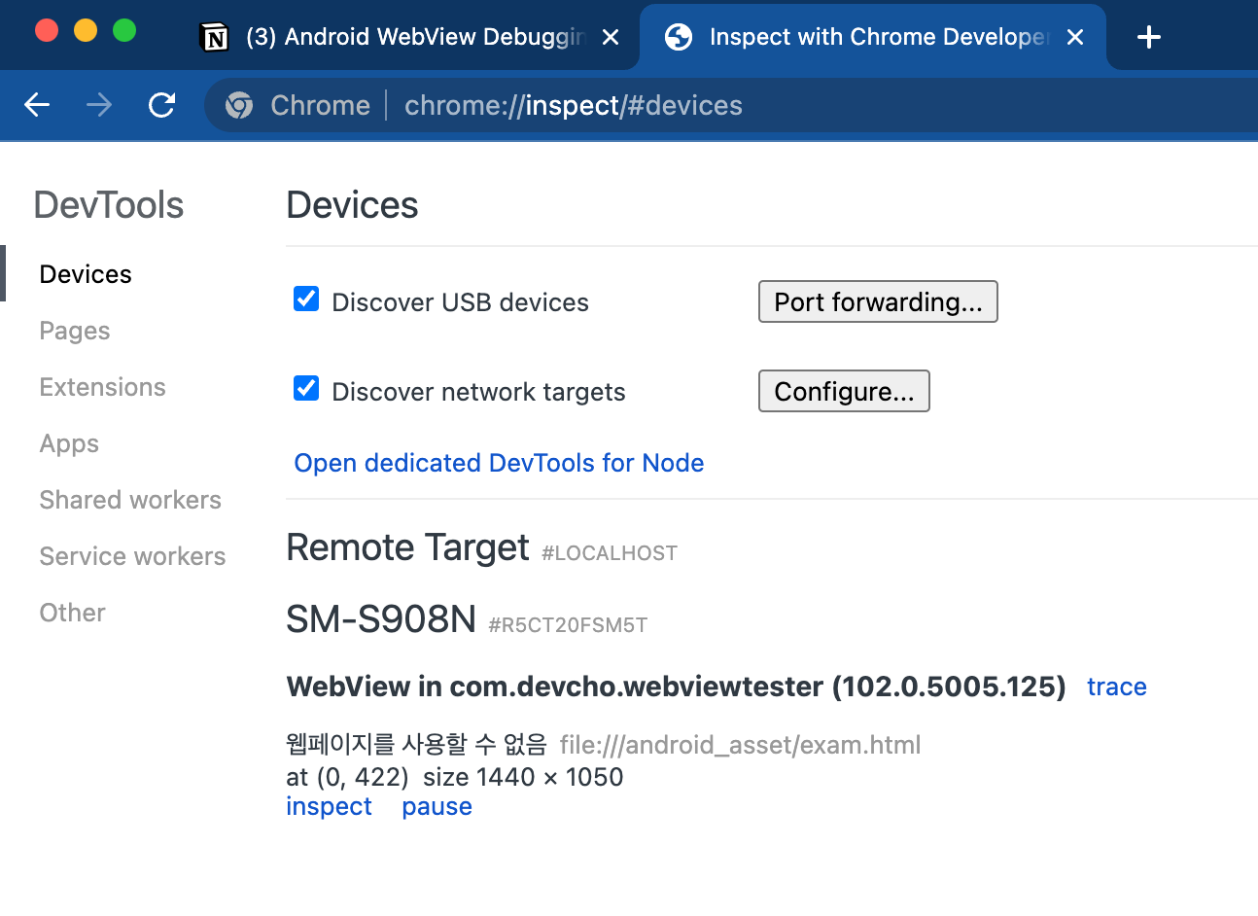Image resolution: width=1258 pixels, height=916 pixels.
Task: Click the green fullscreen window button
Action: (124, 30)
